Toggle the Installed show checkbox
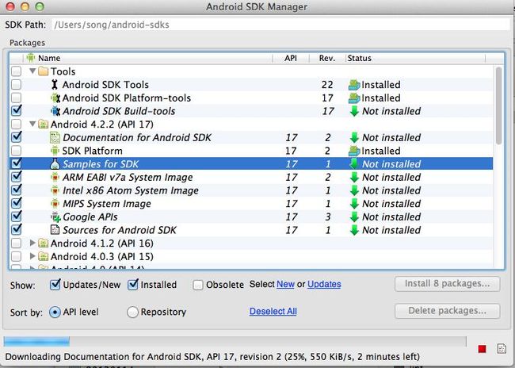This screenshot has width=515, height=368. pyautogui.click(x=132, y=284)
